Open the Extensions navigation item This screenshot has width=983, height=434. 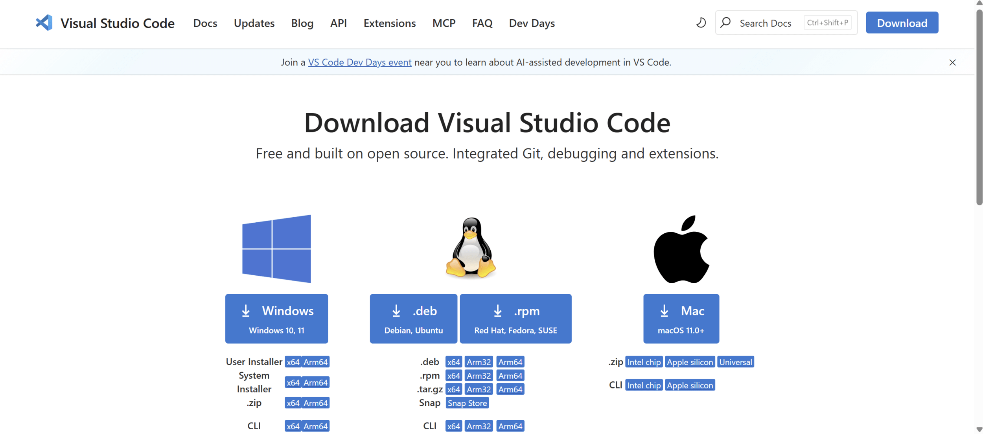389,23
